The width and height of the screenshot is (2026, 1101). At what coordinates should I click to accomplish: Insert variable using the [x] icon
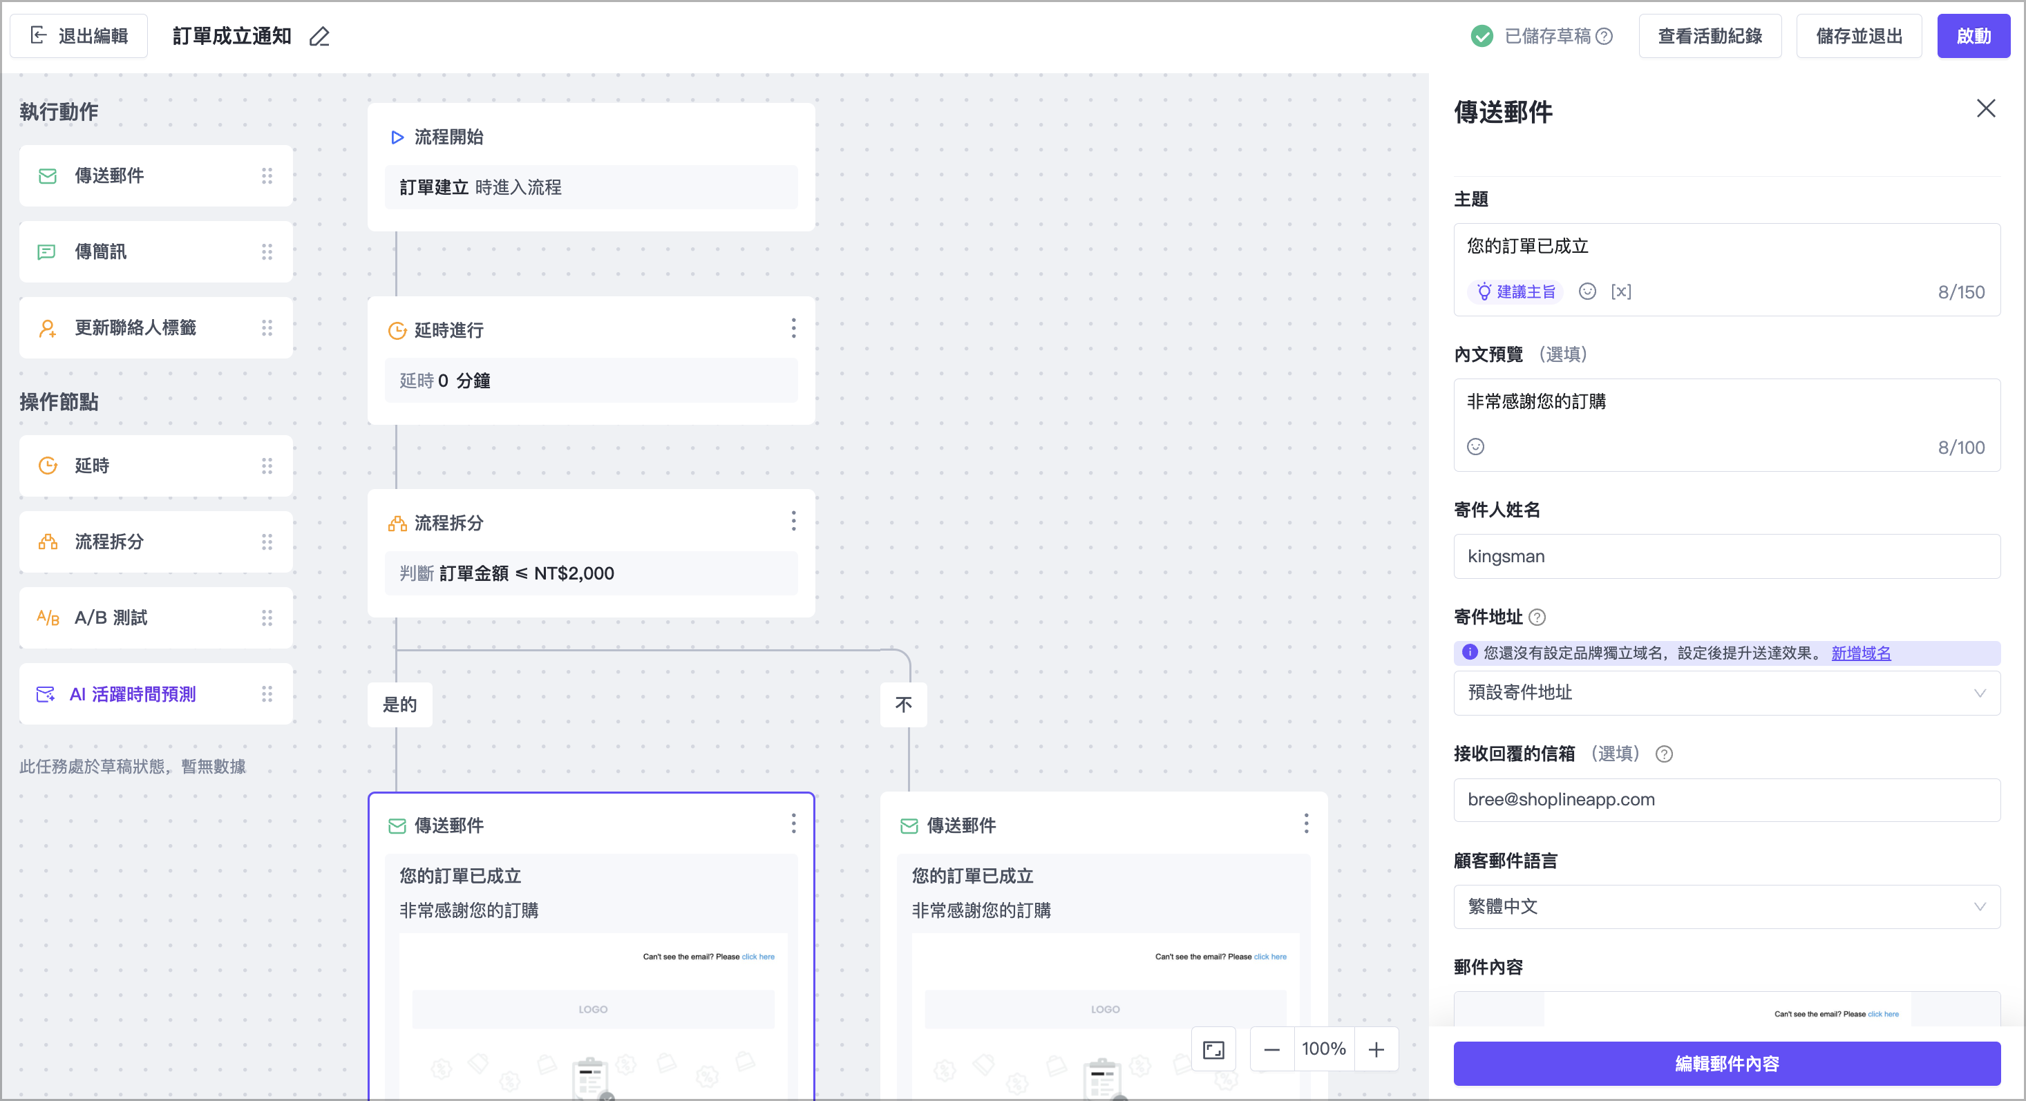tap(1621, 291)
